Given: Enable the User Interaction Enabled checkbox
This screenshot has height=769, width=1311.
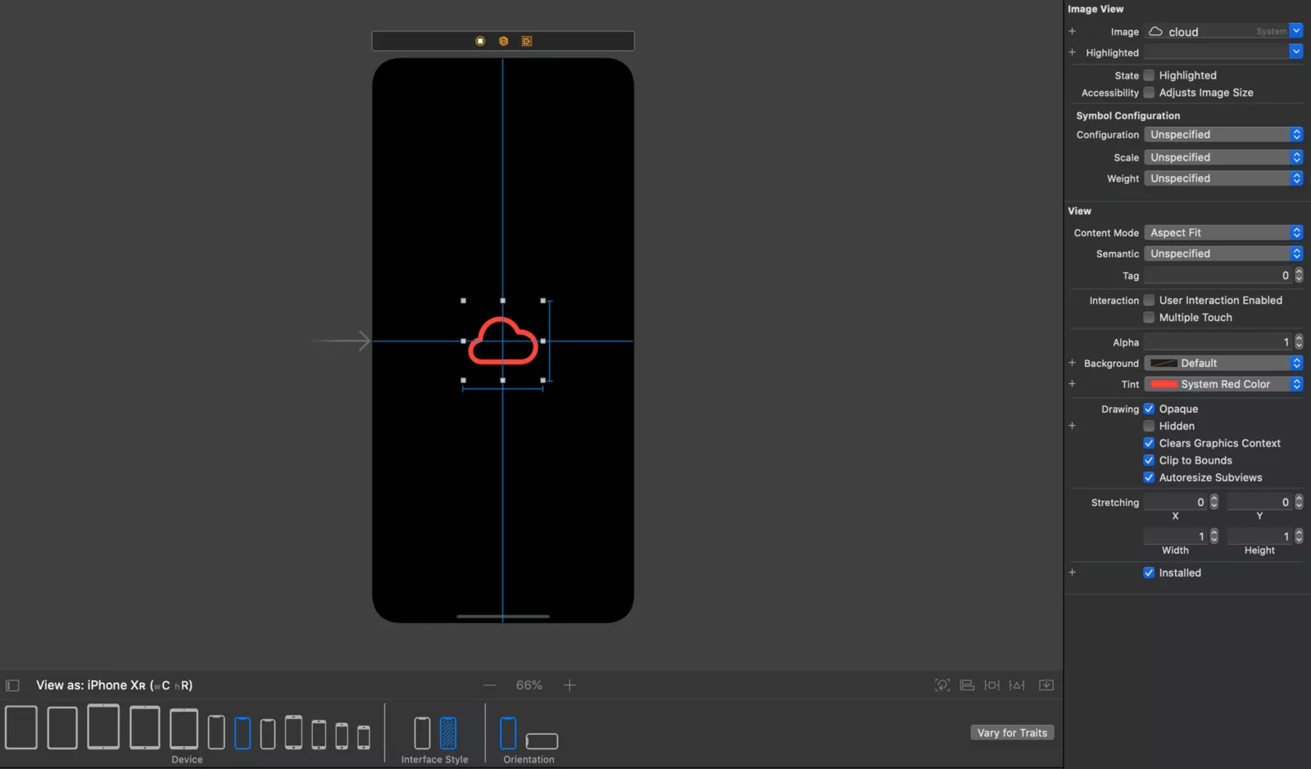Looking at the screenshot, I should [x=1149, y=301].
